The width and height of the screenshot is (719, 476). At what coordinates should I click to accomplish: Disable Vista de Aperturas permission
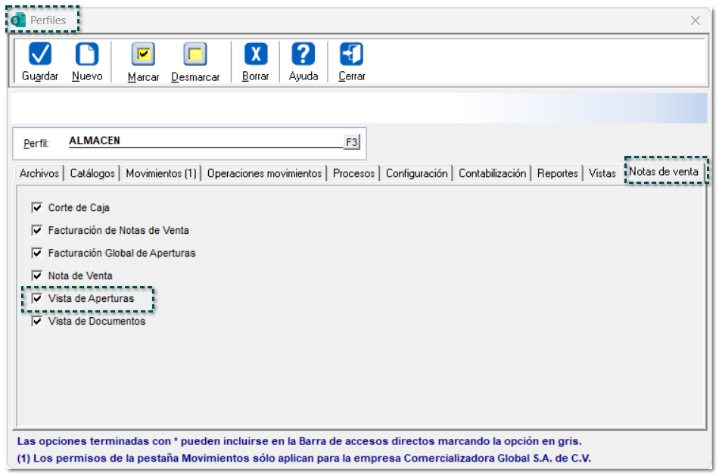point(37,298)
